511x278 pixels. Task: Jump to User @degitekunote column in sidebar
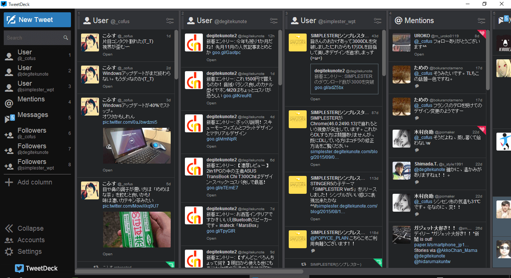click(x=37, y=70)
